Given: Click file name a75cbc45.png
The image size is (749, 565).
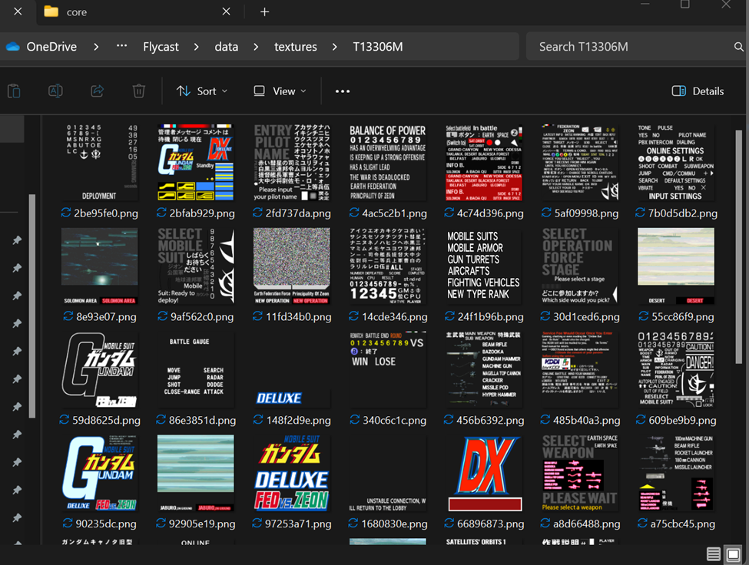Looking at the screenshot, I should pos(683,524).
